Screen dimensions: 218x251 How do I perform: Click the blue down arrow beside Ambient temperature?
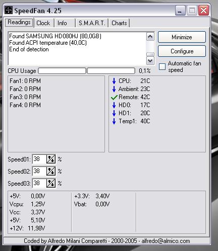[x=114, y=89]
